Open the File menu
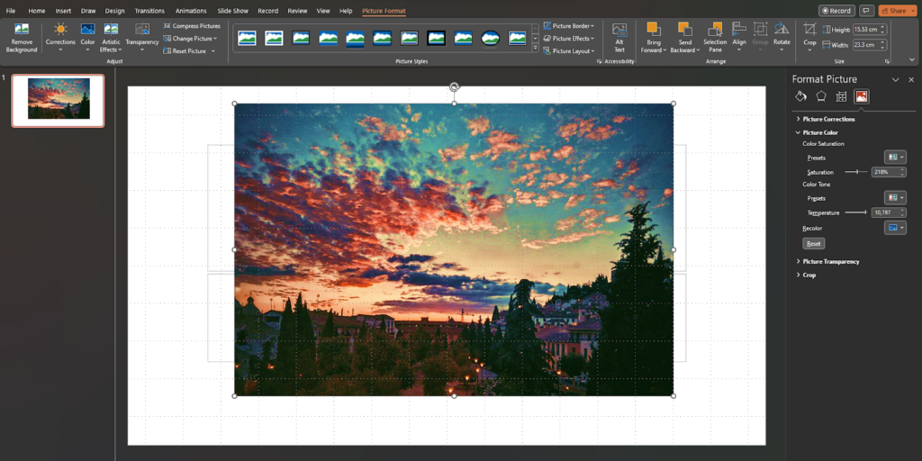The height and width of the screenshot is (461, 922). [11, 11]
